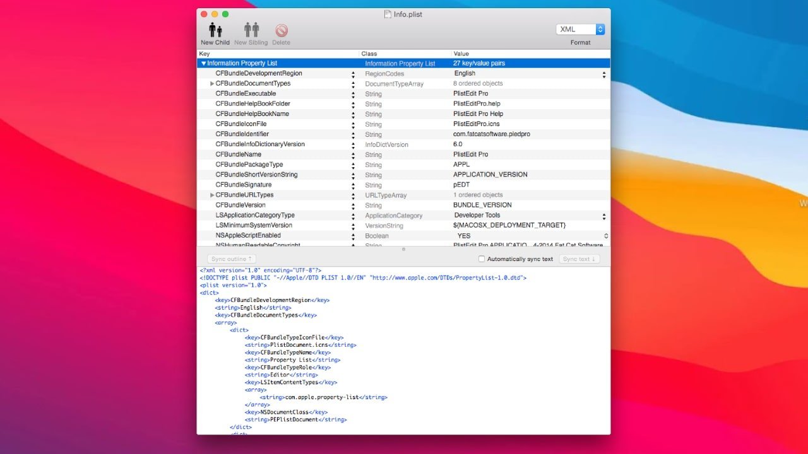Enable Automatically sync text checkbox
Screen dimensions: 808x454
(x=482, y=259)
